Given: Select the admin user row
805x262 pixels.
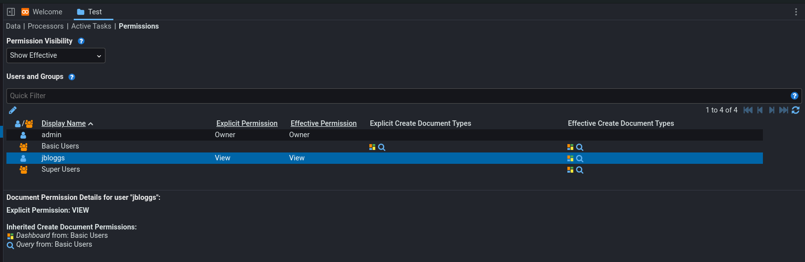Looking at the screenshot, I should (x=51, y=135).
